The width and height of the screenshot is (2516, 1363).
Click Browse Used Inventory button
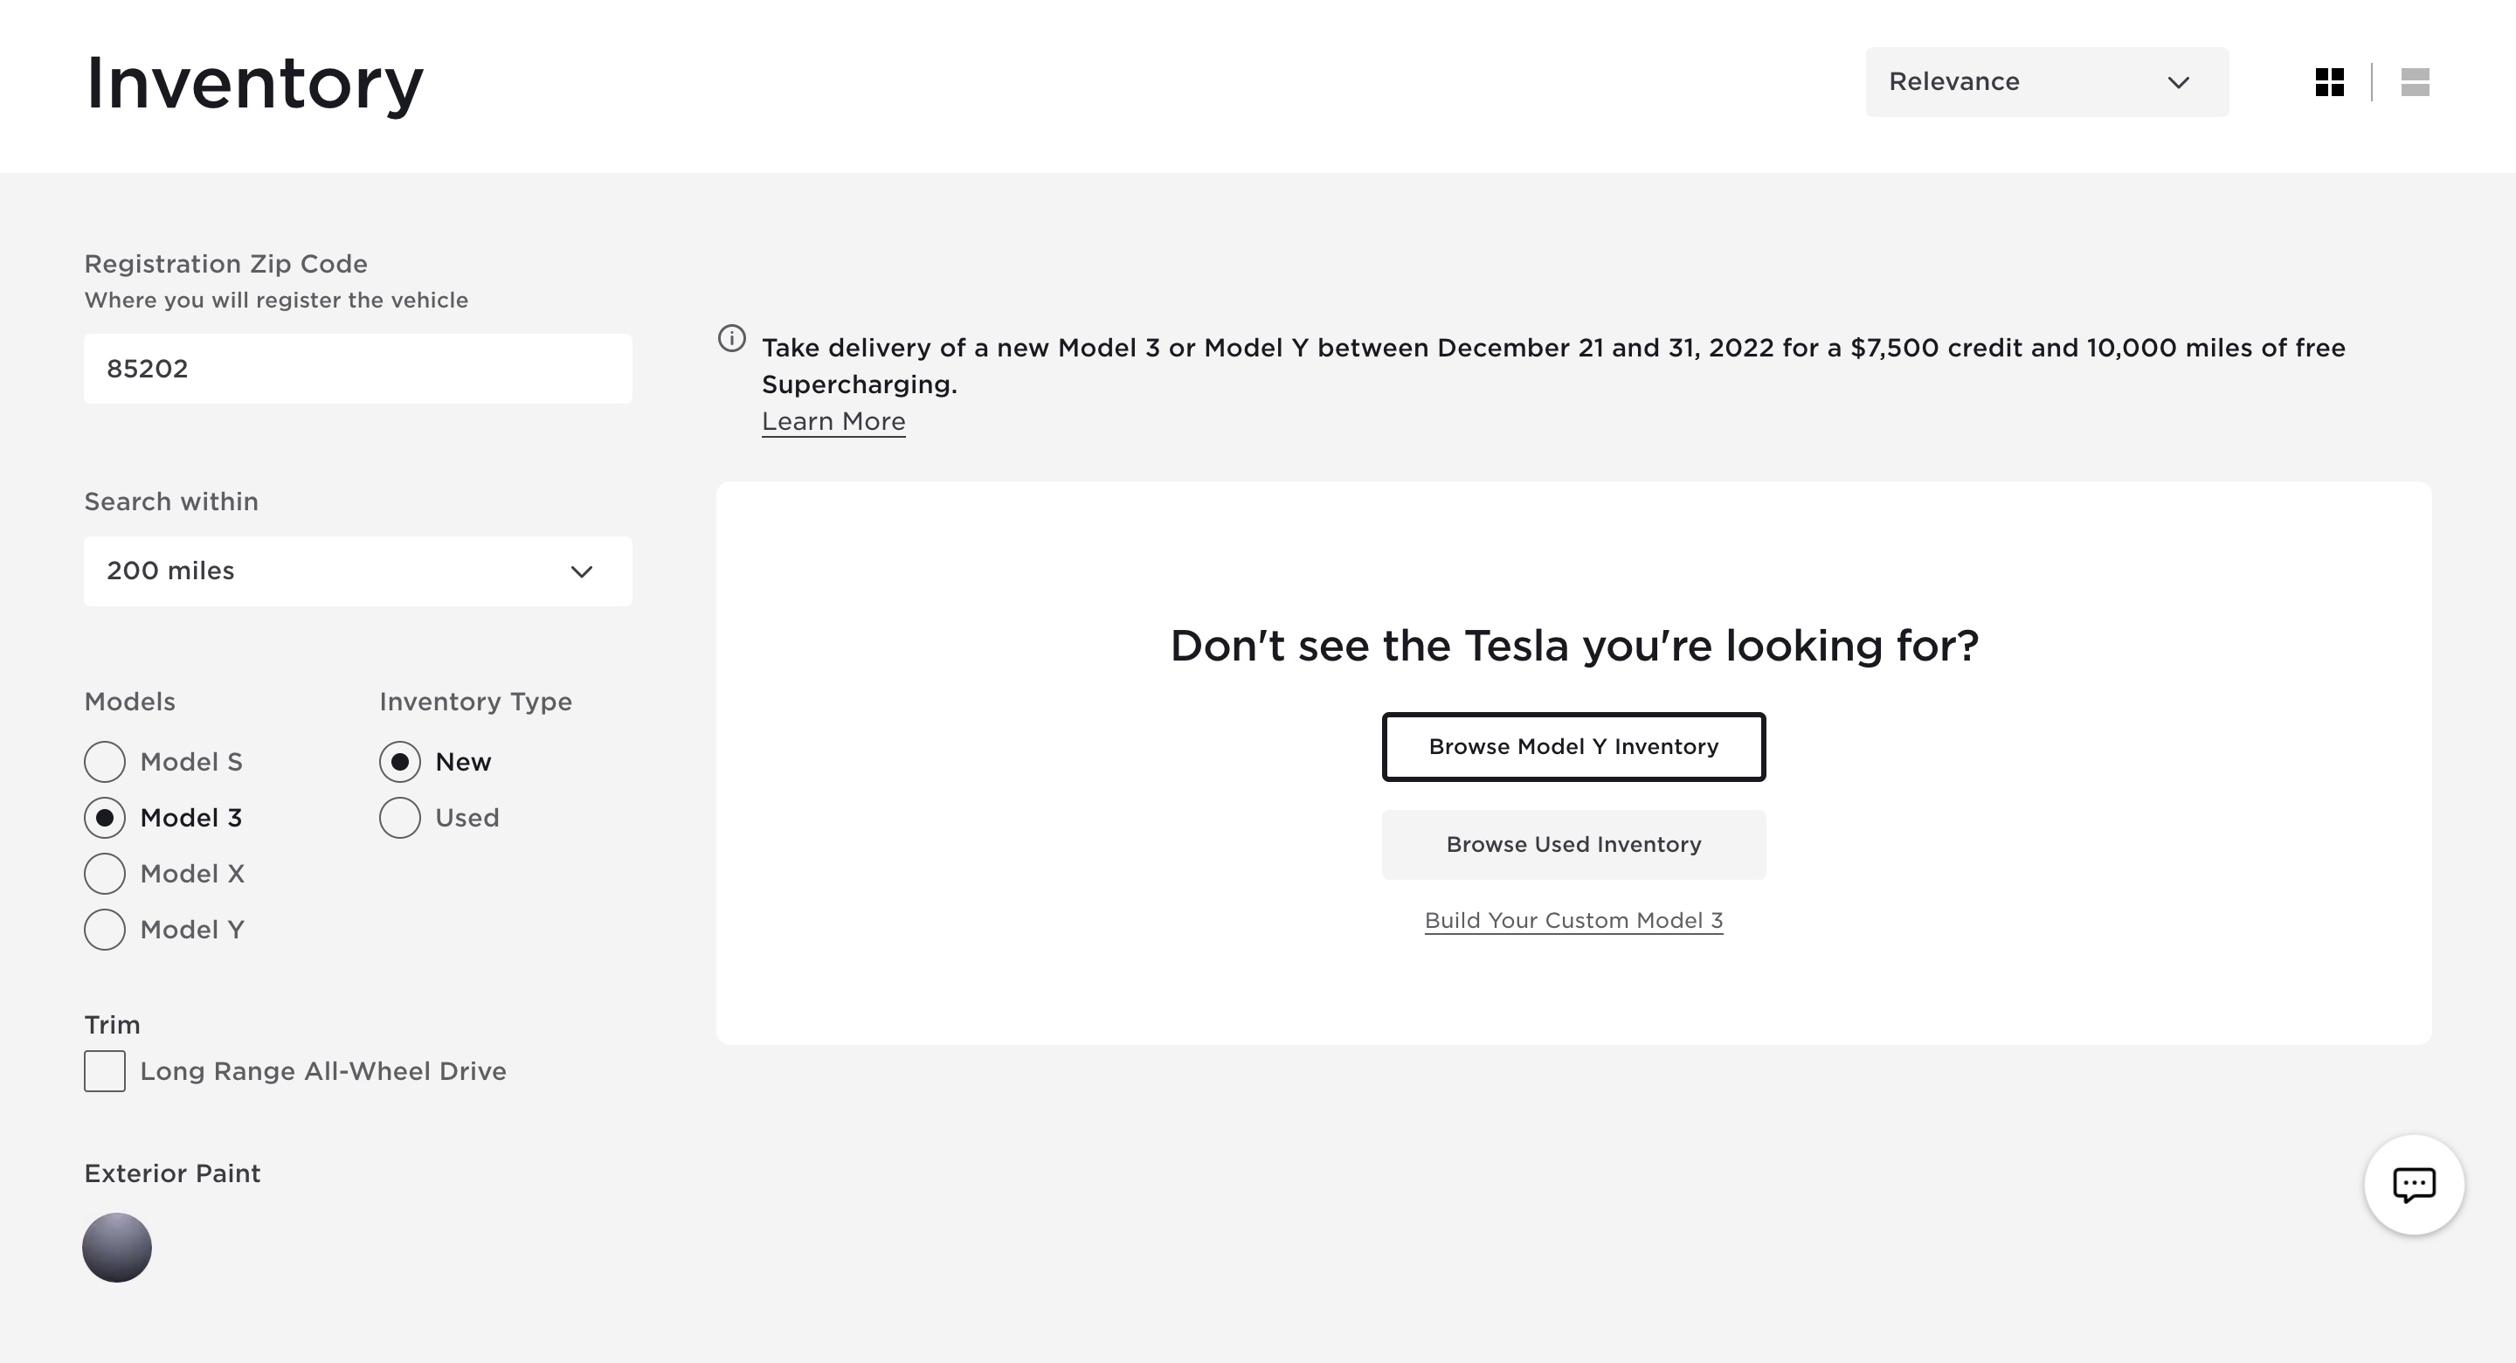pyautogui.click(x=1573, y=844)
